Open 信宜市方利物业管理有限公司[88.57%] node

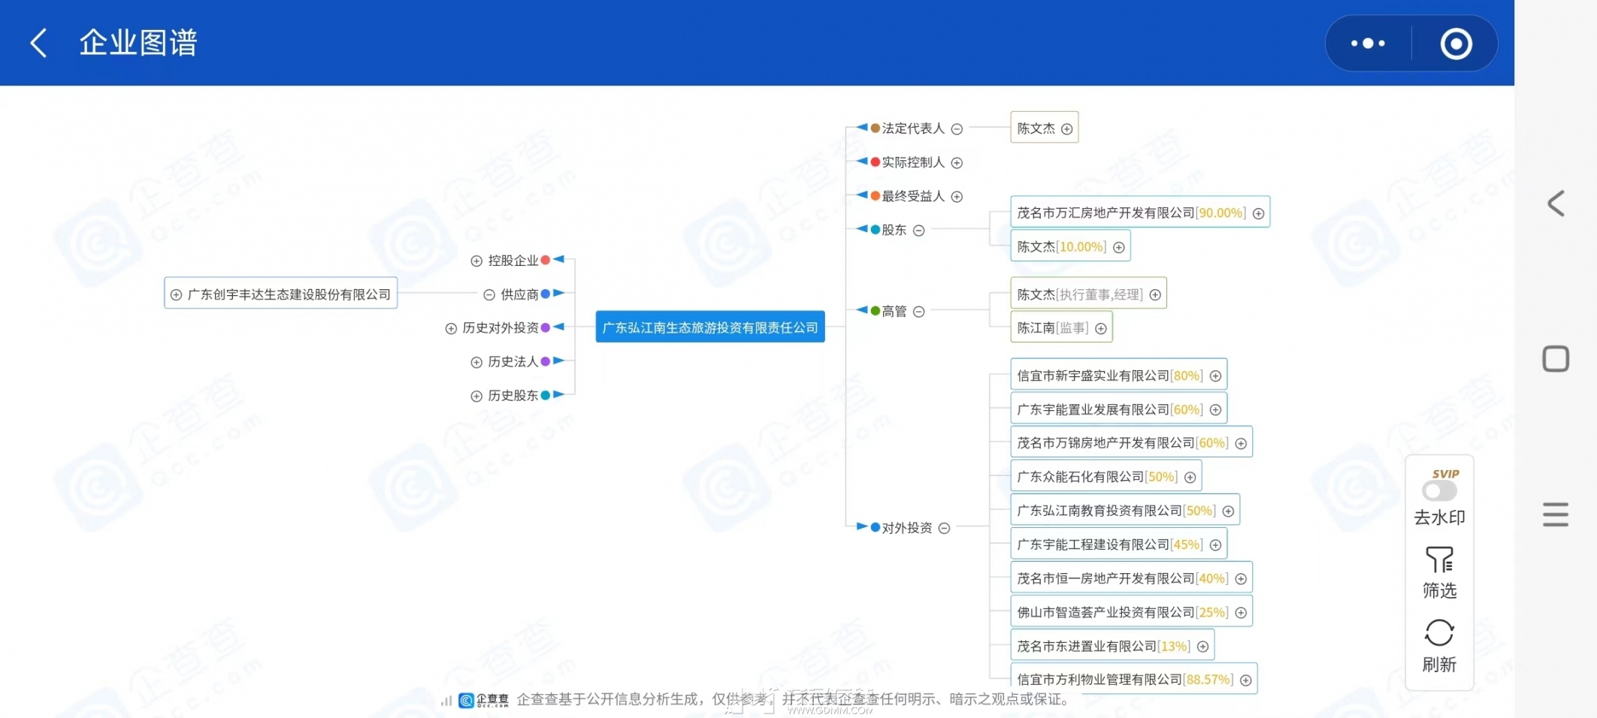coord(1134,679)
